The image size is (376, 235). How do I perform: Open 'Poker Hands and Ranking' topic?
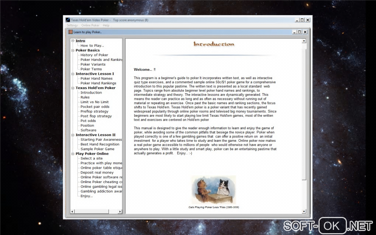101,60
